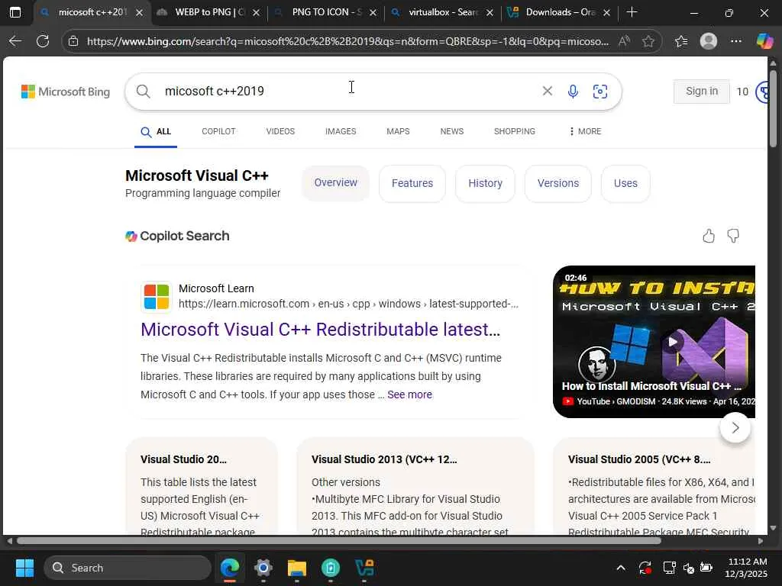Refresh the Bing search page

tap(43, 41)
